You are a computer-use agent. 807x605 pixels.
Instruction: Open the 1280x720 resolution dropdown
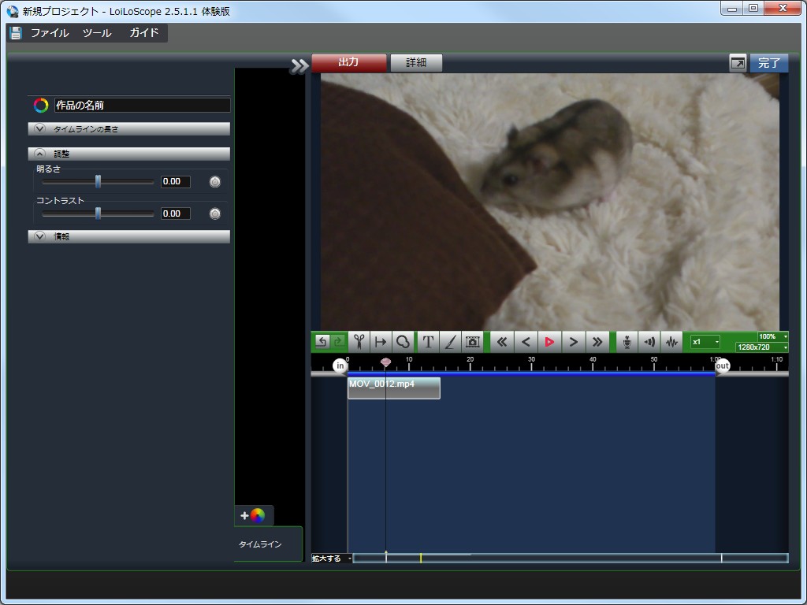pyautogui.click(x=762, y=347)
